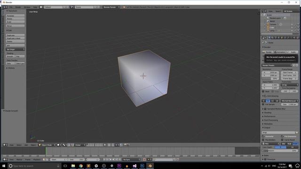The image size is (301, 169).
Task: Toggle the Overwrite checkbox
Action: [263, 136]
